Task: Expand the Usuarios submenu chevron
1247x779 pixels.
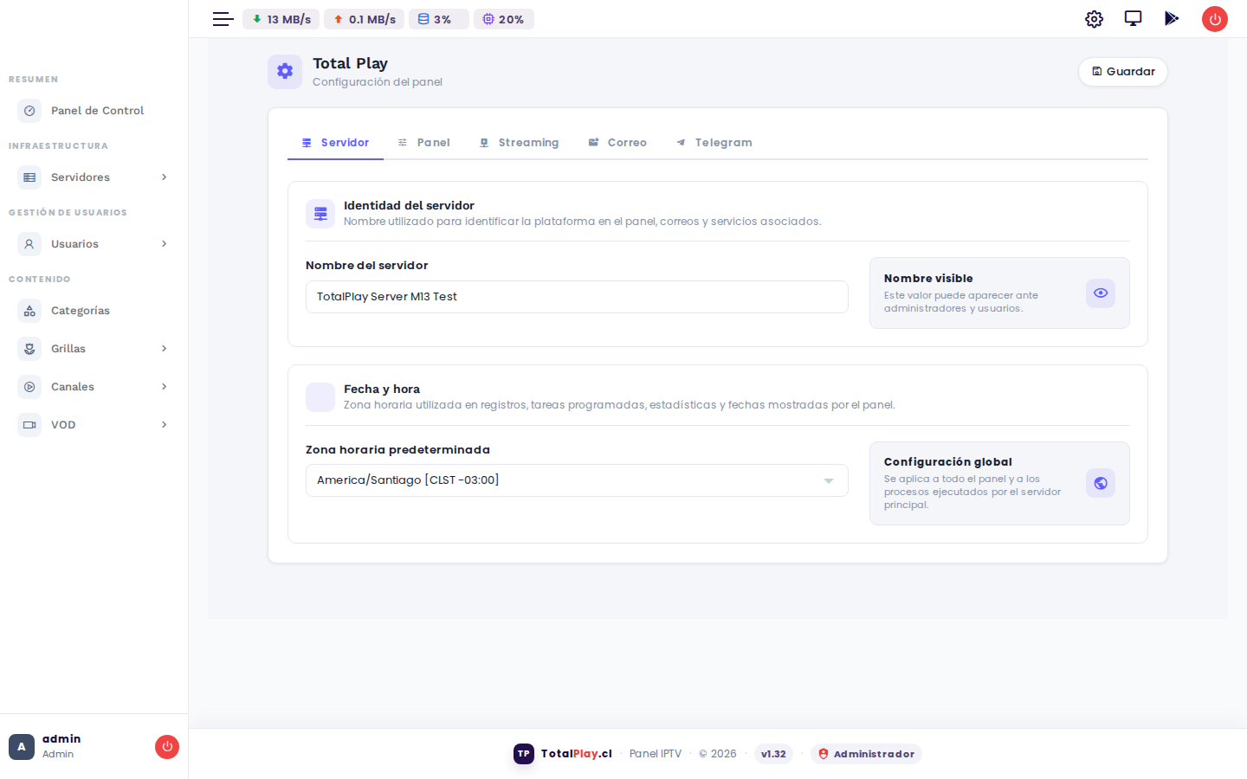Action: click(164, 244)
